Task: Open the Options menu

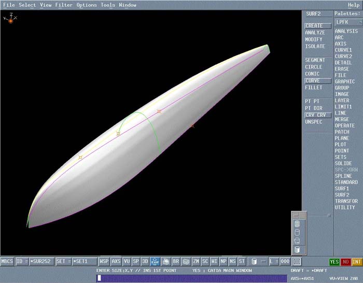Action: pyautogui.click(x=87, y=5)
